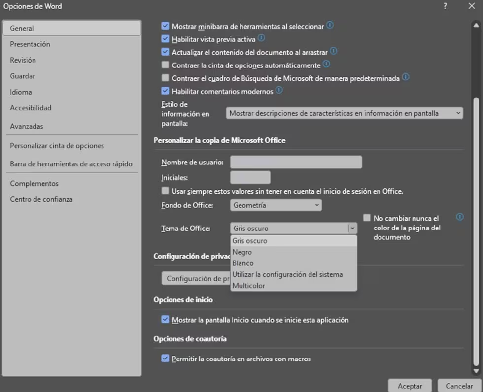The height and width of the screenshot is (392, 483).
Task: Click the Cancelar button
Action: click(x=459, y=386)
